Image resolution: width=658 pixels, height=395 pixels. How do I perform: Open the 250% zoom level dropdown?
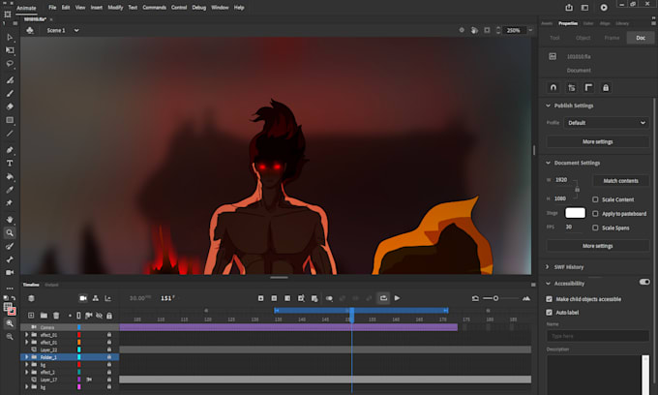[530, 30]
